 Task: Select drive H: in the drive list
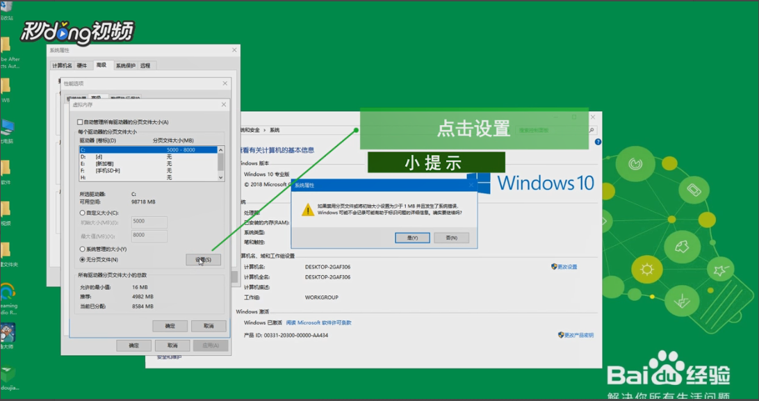click(148, 177)
